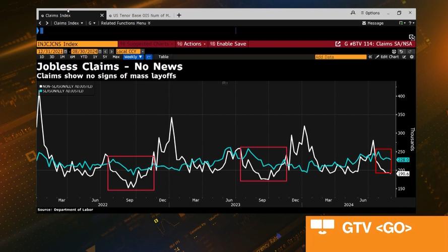The height and width of the screenshot is (252, 448).
Task: Click the annotate pencil-square icon
Action: click(404, 57)
